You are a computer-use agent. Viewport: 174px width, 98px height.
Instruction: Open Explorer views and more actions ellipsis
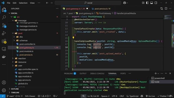click(57, 8)
